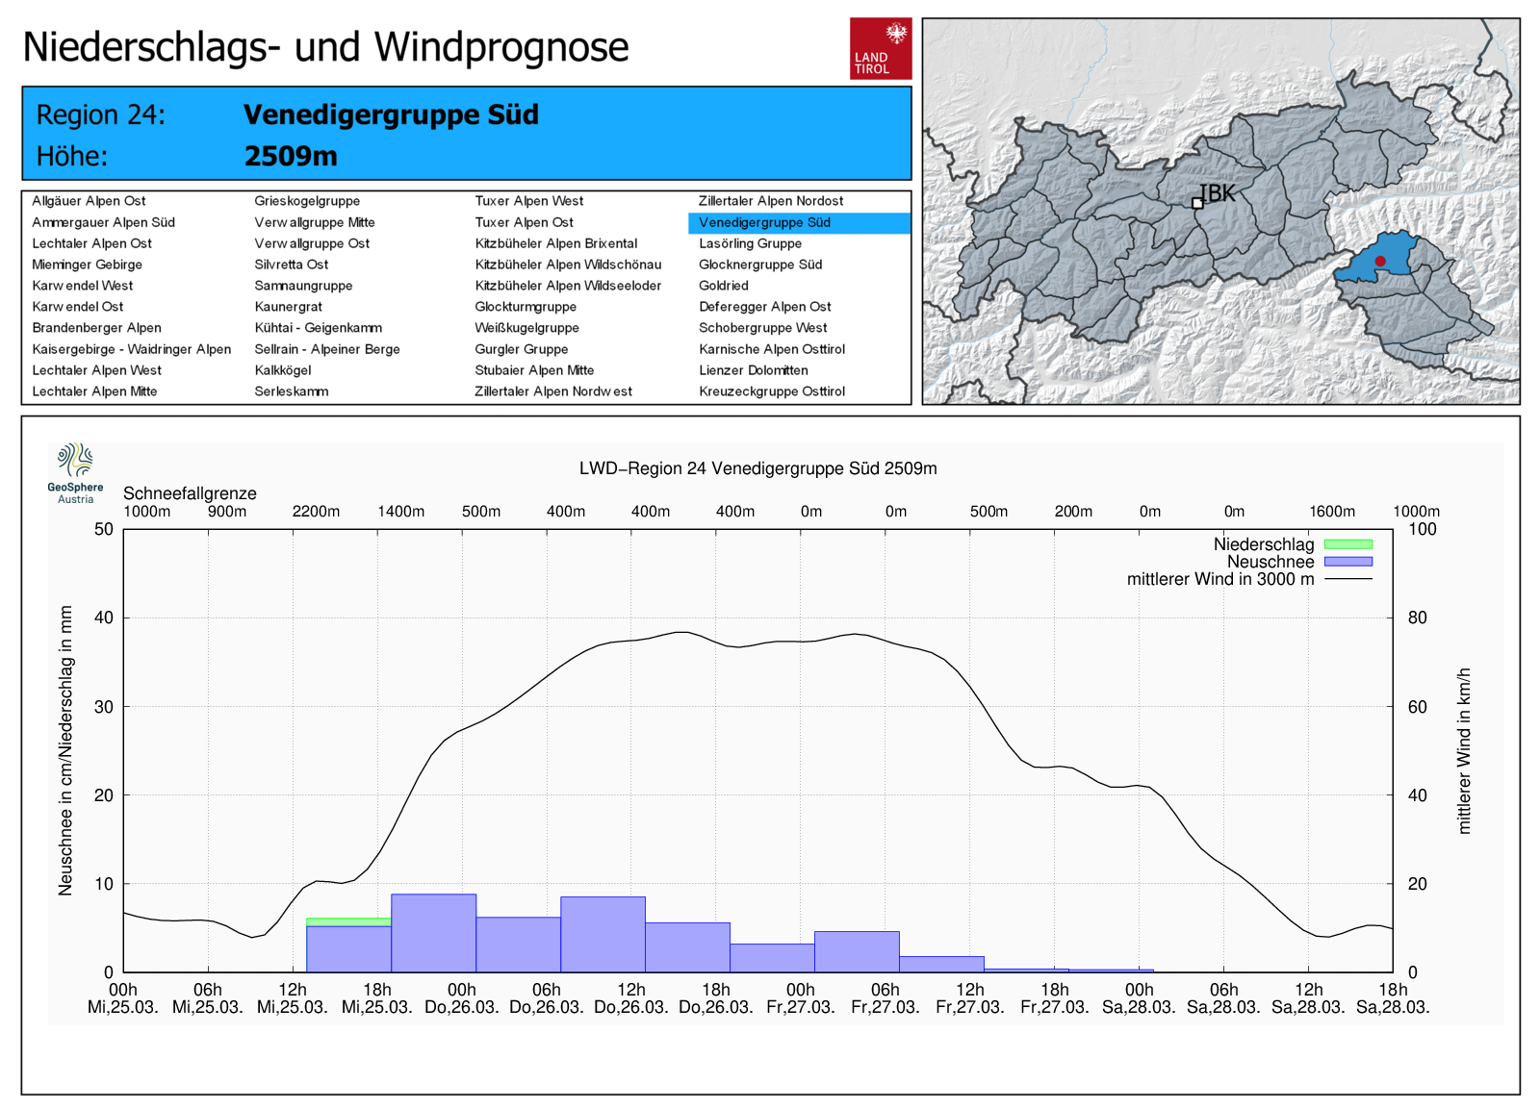Screen dimensions: 1540x1109
Task: Open Kreuzeckgruppe Osttirol forecast
Action: pos(772,391)
